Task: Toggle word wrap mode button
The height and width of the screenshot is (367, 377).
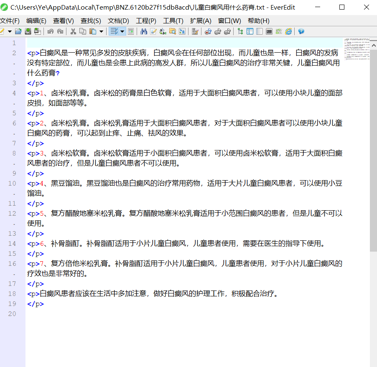Action: click(x=114, y=31)
